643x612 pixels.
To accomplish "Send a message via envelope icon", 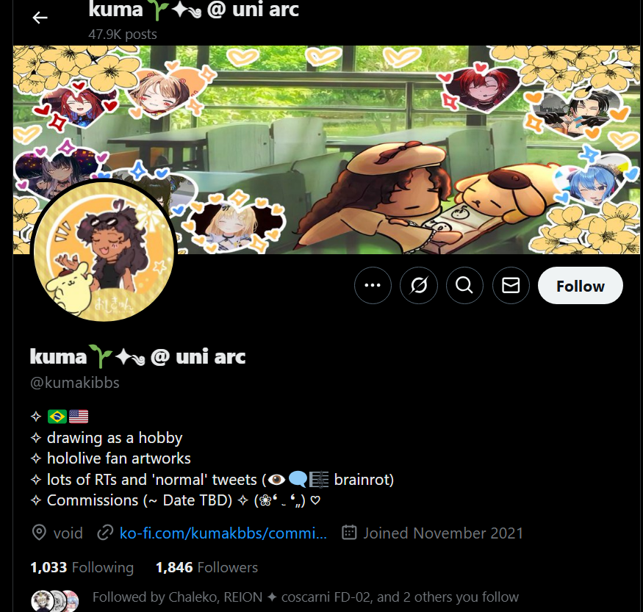I will [x=511, y=285].
